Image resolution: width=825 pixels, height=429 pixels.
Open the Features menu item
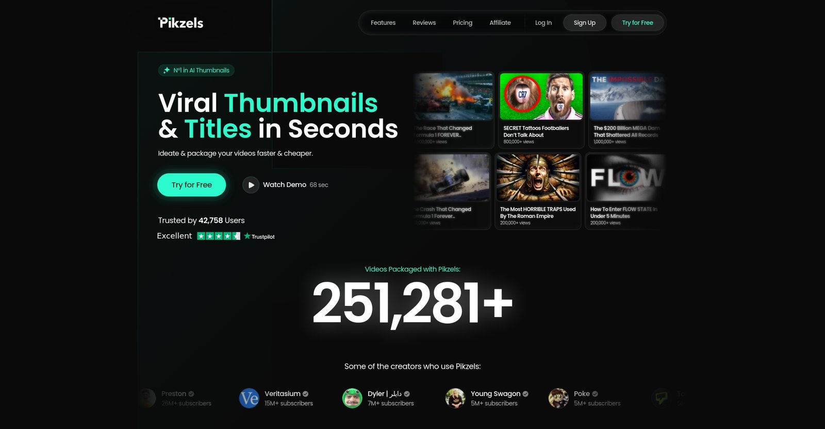tap(383, 23)
